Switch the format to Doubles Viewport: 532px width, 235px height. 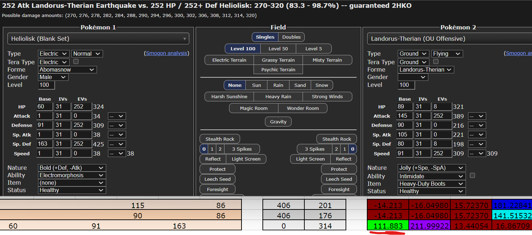point(291,37)
